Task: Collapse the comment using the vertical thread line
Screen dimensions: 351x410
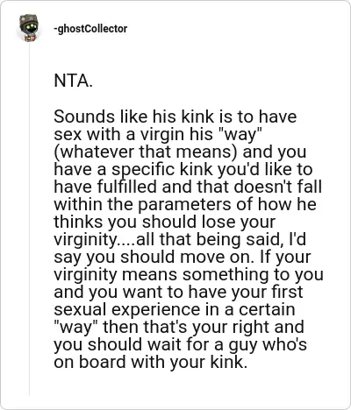Action: click(x=29, y=219)
